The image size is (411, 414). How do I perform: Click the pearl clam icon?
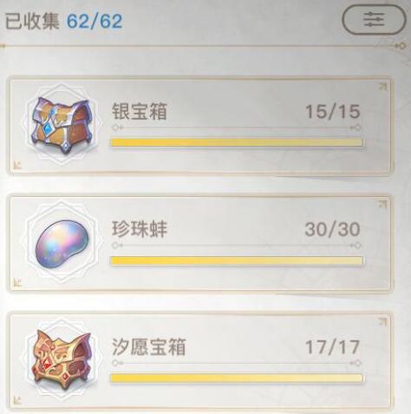(62, 241)
